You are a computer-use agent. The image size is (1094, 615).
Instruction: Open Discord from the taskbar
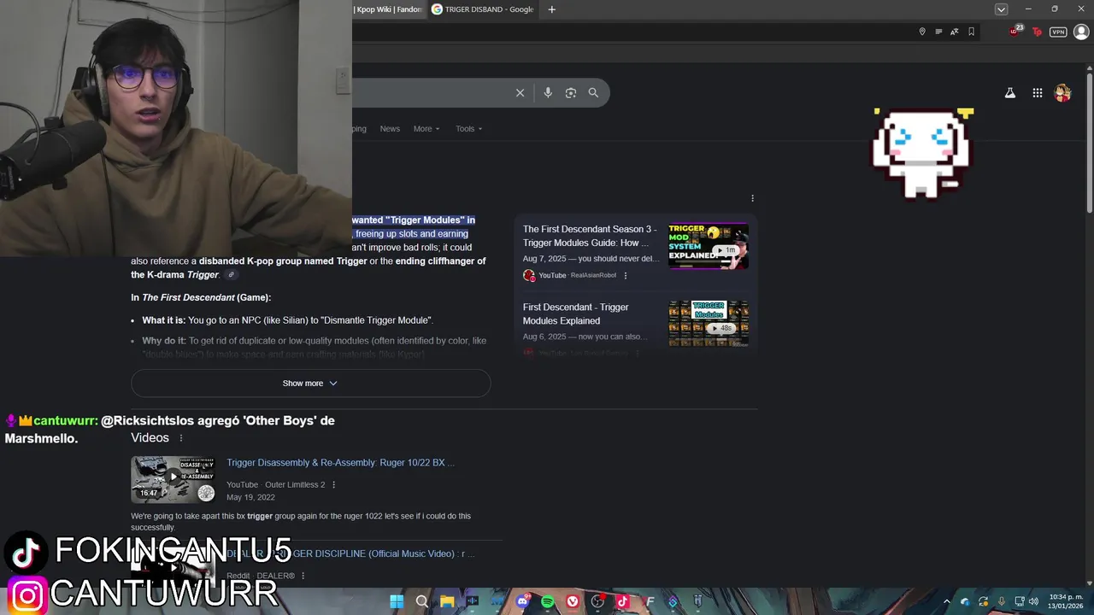click(522, 601)
